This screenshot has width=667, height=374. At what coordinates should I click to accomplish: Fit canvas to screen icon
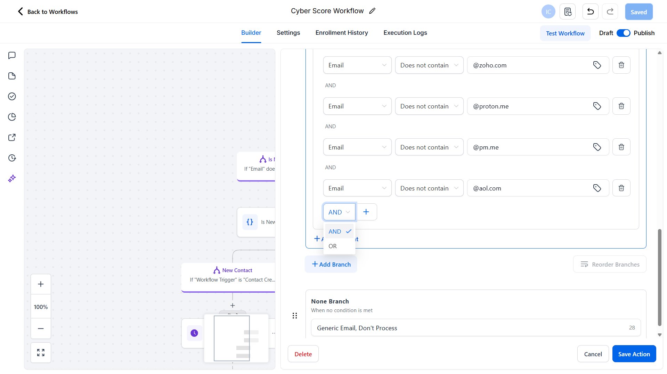pyautogui.click(x=41, y=352)
